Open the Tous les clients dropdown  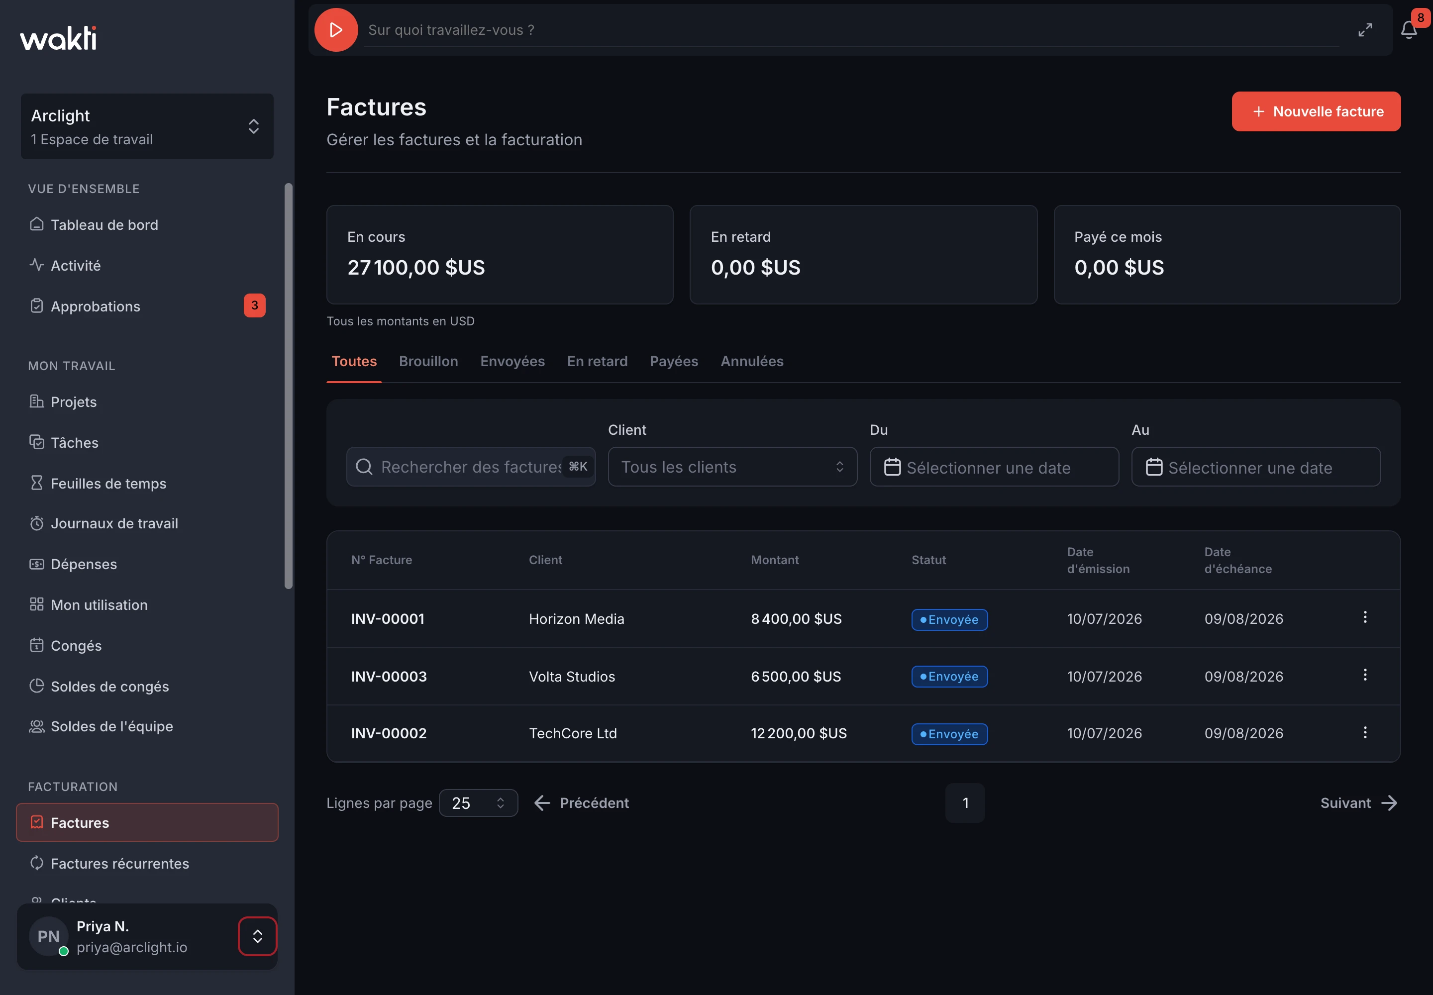click(733, 467)
